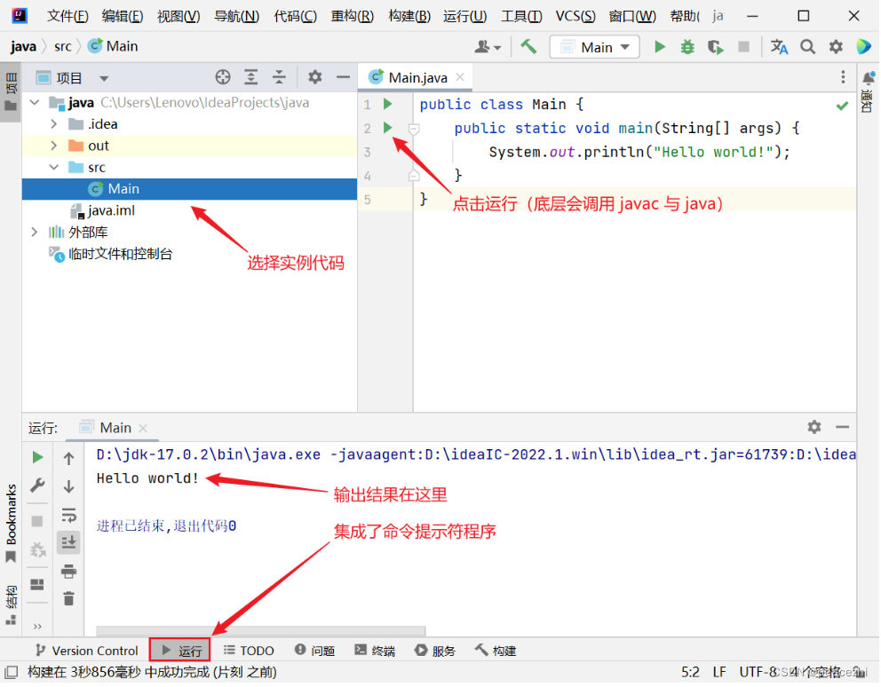Click the colorful plugin icon at toolbar end

click(x=863, y=47)
